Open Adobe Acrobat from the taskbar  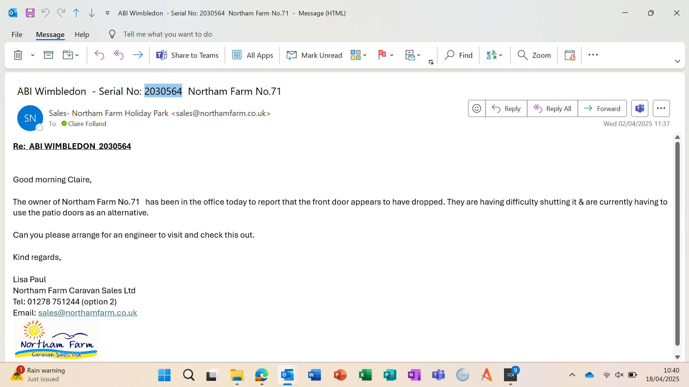click(487, 375)
